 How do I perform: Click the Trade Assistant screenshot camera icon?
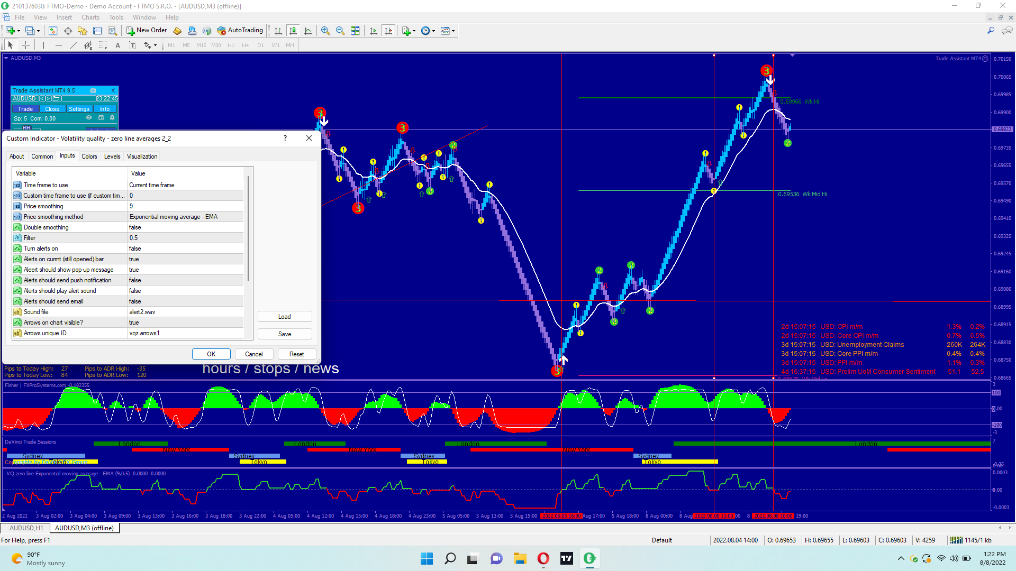point(93,90)
